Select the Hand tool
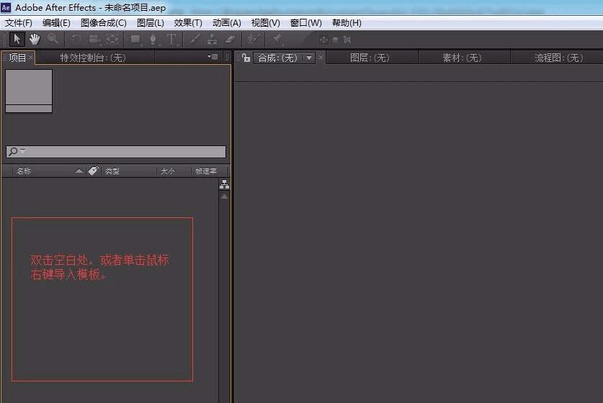The width and height of the screenshot is (603, 403). pos(35,39)
